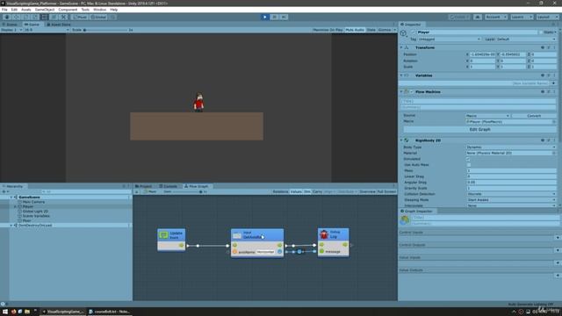Toggle the Use Auto Mass checkbox
This screenshot has width=562, height=316.
click(468, 165)
